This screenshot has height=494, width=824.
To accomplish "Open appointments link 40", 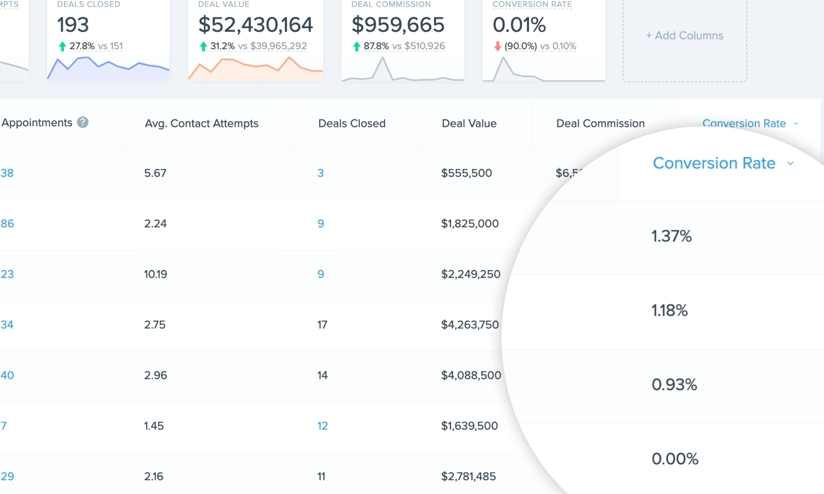I will click(x=7, y=375).
